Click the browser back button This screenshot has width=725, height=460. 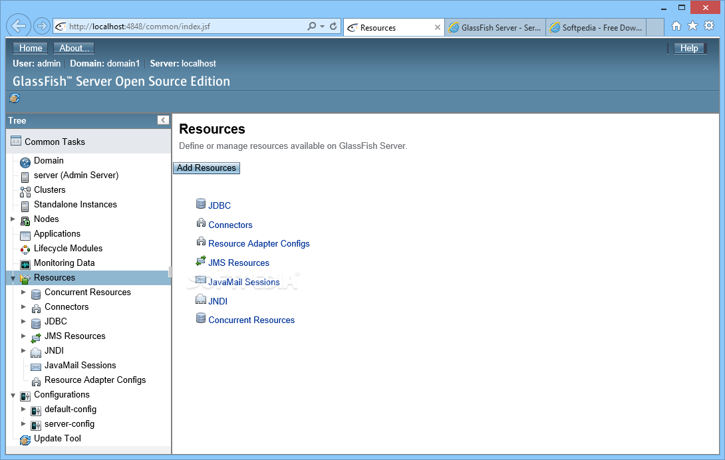point(19,26)
